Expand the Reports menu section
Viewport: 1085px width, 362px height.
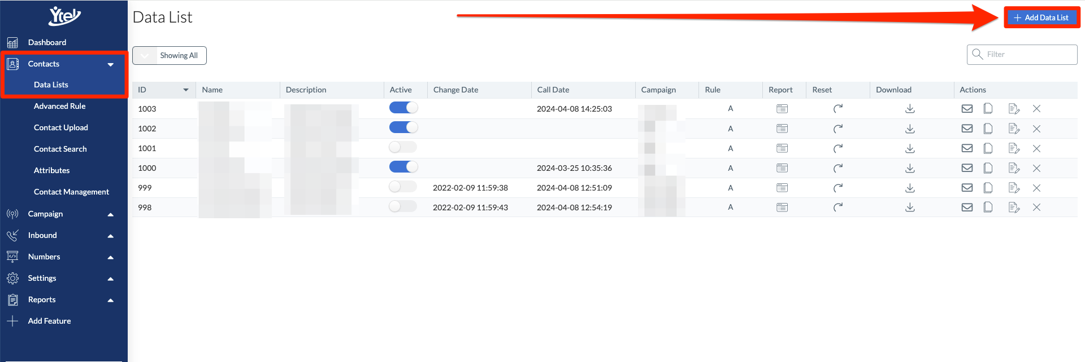pos(111,300)
